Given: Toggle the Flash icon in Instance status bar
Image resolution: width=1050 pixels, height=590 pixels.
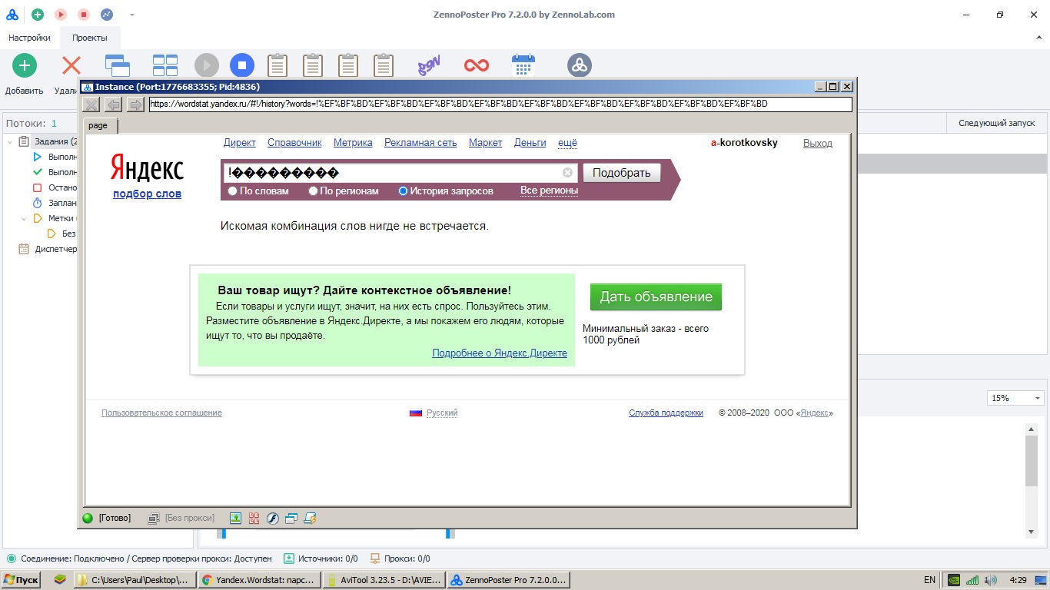Looking at the screenshot, I should point(272,518).
